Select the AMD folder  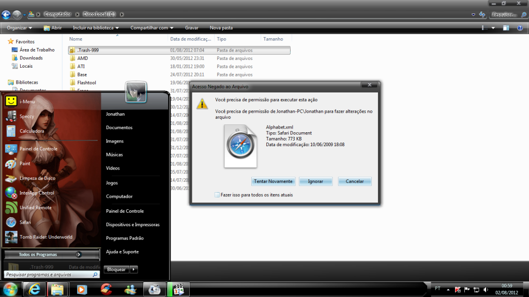click(x=83, y=58)
